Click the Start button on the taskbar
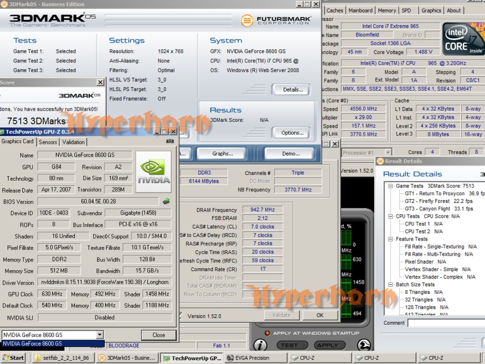The image size is (485, 364). 13,358
